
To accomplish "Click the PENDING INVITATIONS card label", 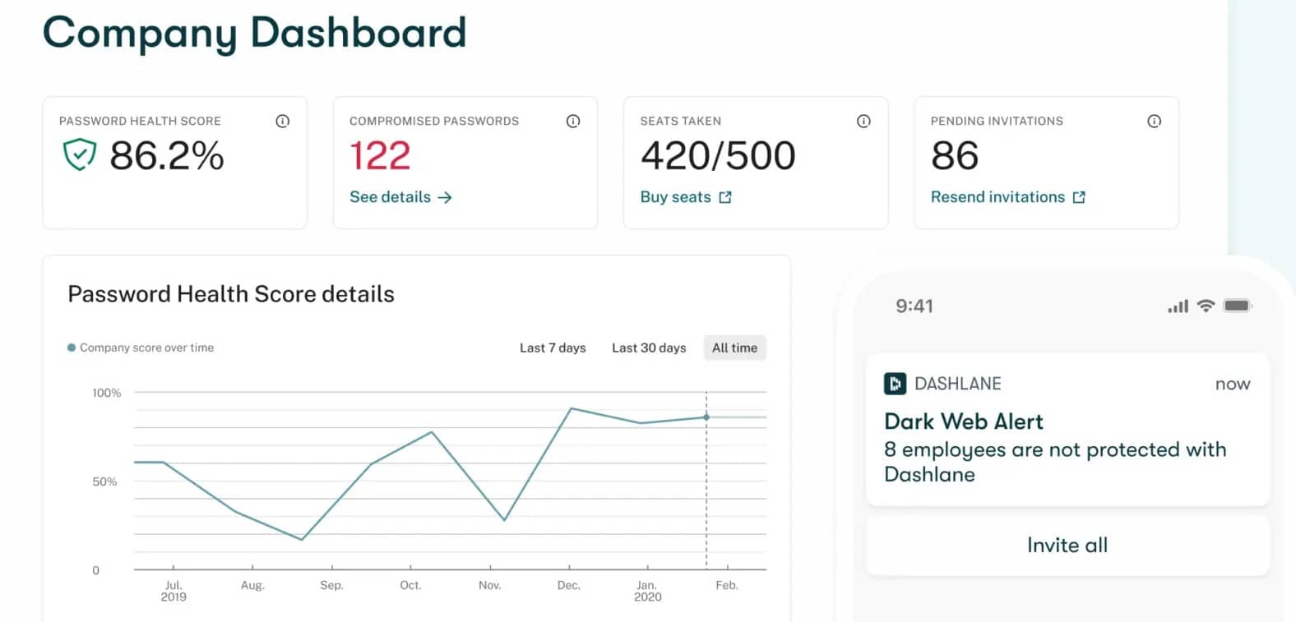I will 997,121.
